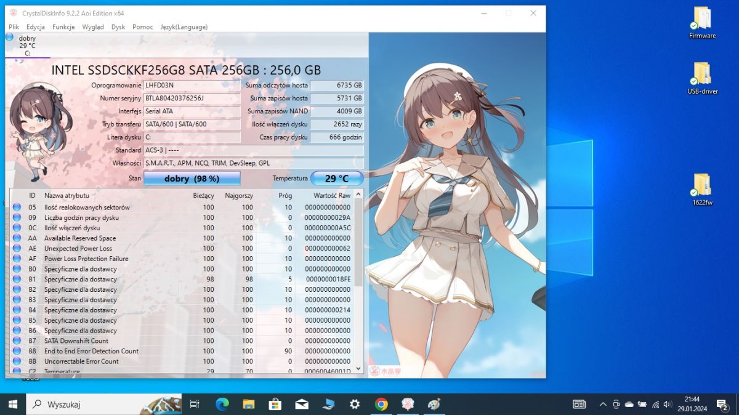
Task: Open the Edycja menu
Action: point(36,27)
